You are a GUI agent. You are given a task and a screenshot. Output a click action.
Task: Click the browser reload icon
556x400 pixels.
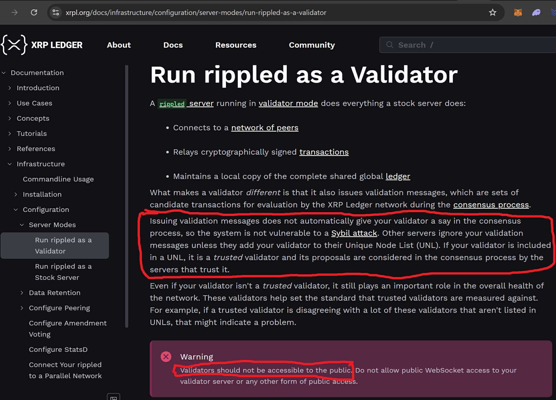pos(34,12)
